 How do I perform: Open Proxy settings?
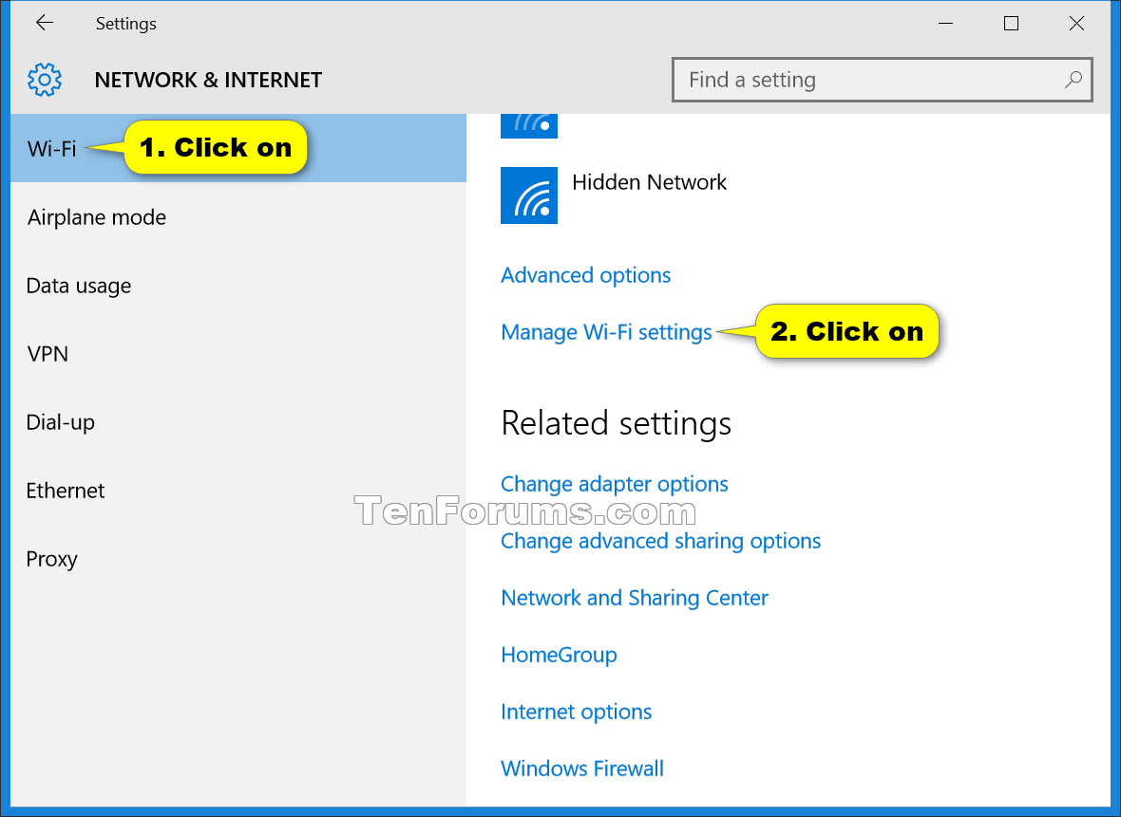(52, 559)
